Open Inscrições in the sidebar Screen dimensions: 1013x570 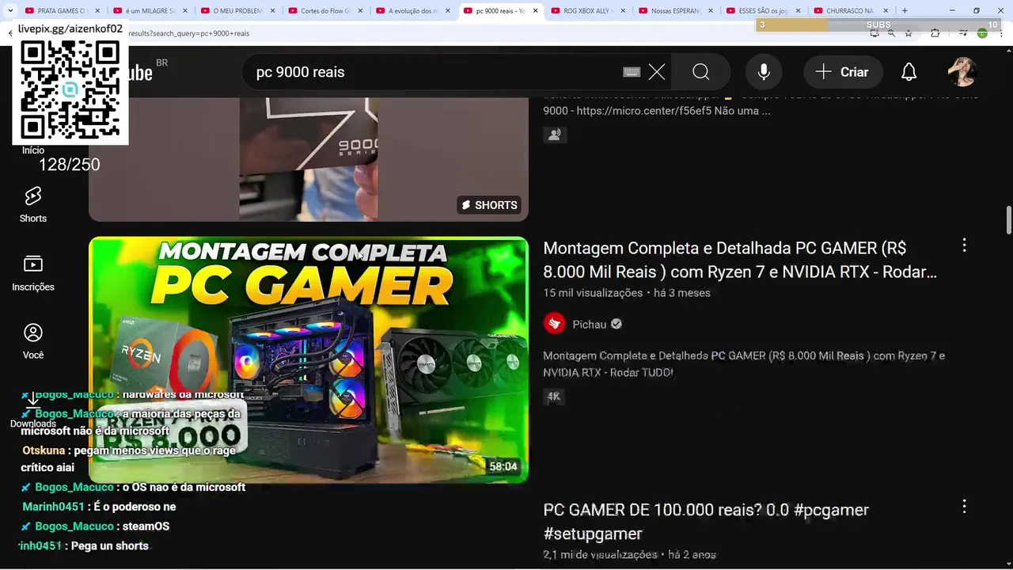33,273
